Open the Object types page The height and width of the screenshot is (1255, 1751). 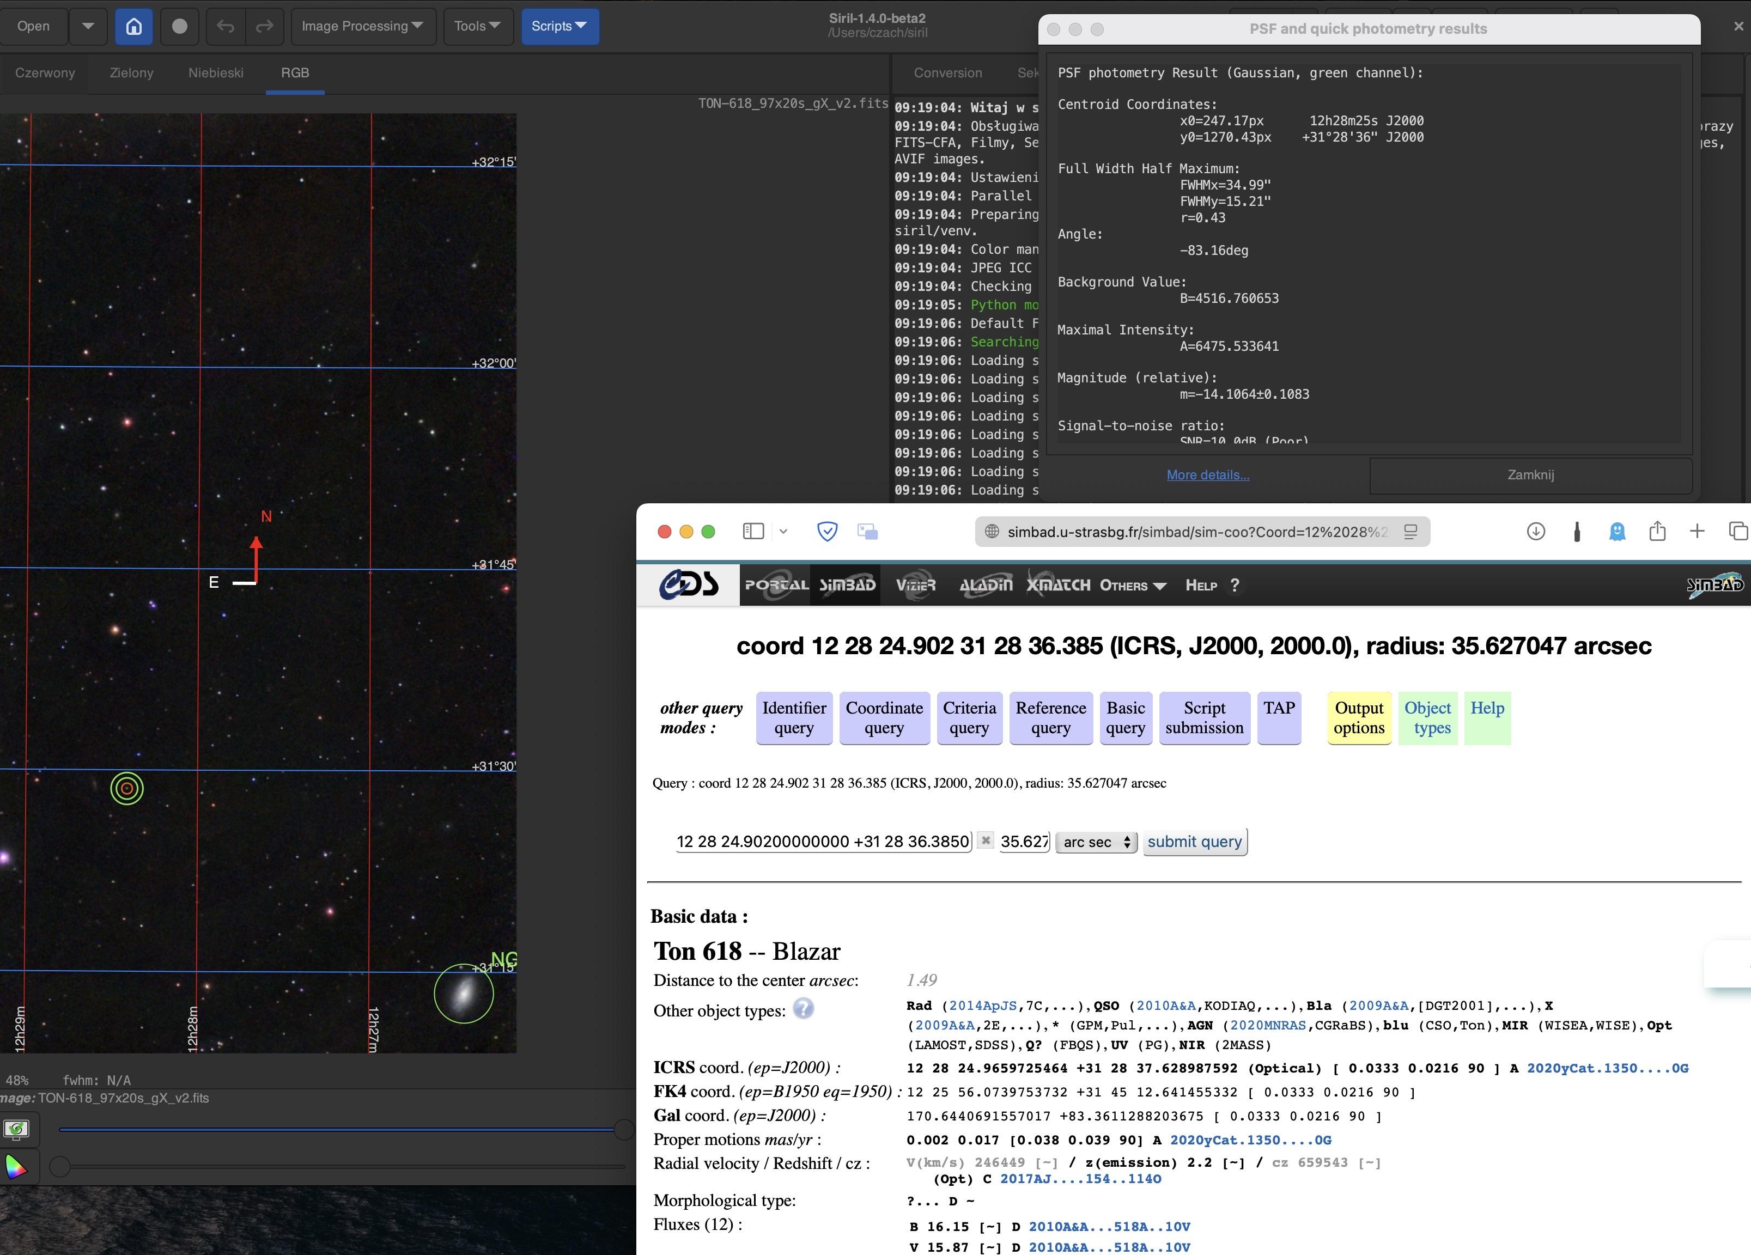pos(1428,718)
